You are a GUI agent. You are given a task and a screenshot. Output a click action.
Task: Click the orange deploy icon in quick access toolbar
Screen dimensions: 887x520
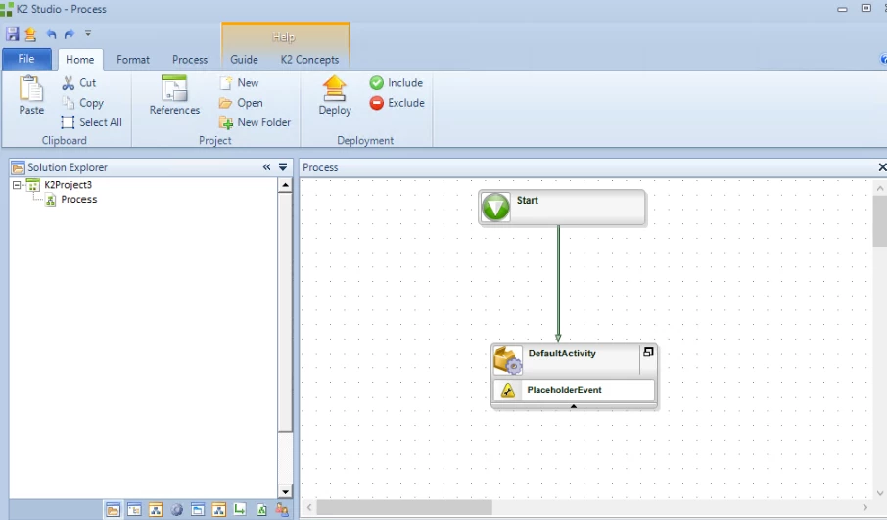pyautogui.click(x=30, y=34)
